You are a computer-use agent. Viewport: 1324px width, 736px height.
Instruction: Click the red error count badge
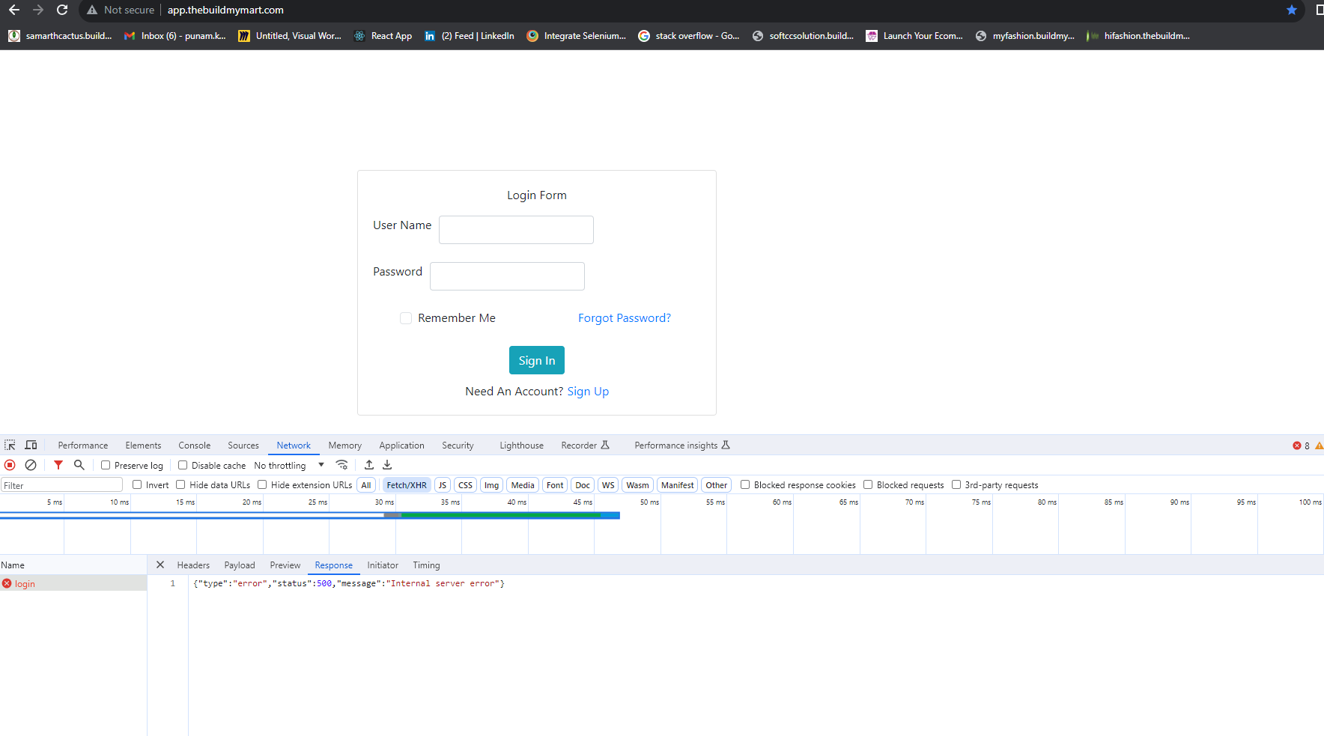(x=1301, y=445)
